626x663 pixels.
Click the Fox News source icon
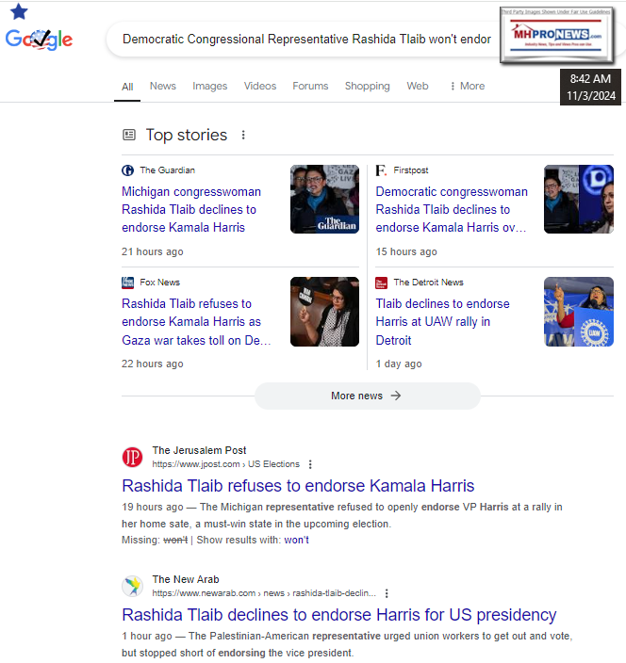[x=128, y=283]
